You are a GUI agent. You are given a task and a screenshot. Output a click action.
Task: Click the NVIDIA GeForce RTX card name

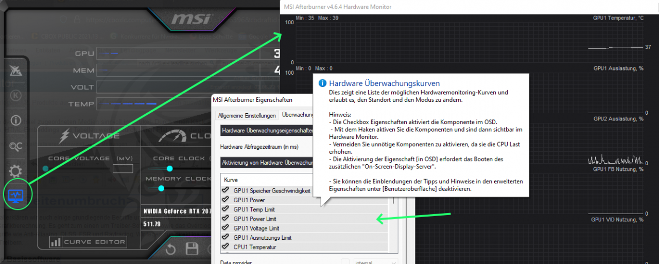(177, 212)
